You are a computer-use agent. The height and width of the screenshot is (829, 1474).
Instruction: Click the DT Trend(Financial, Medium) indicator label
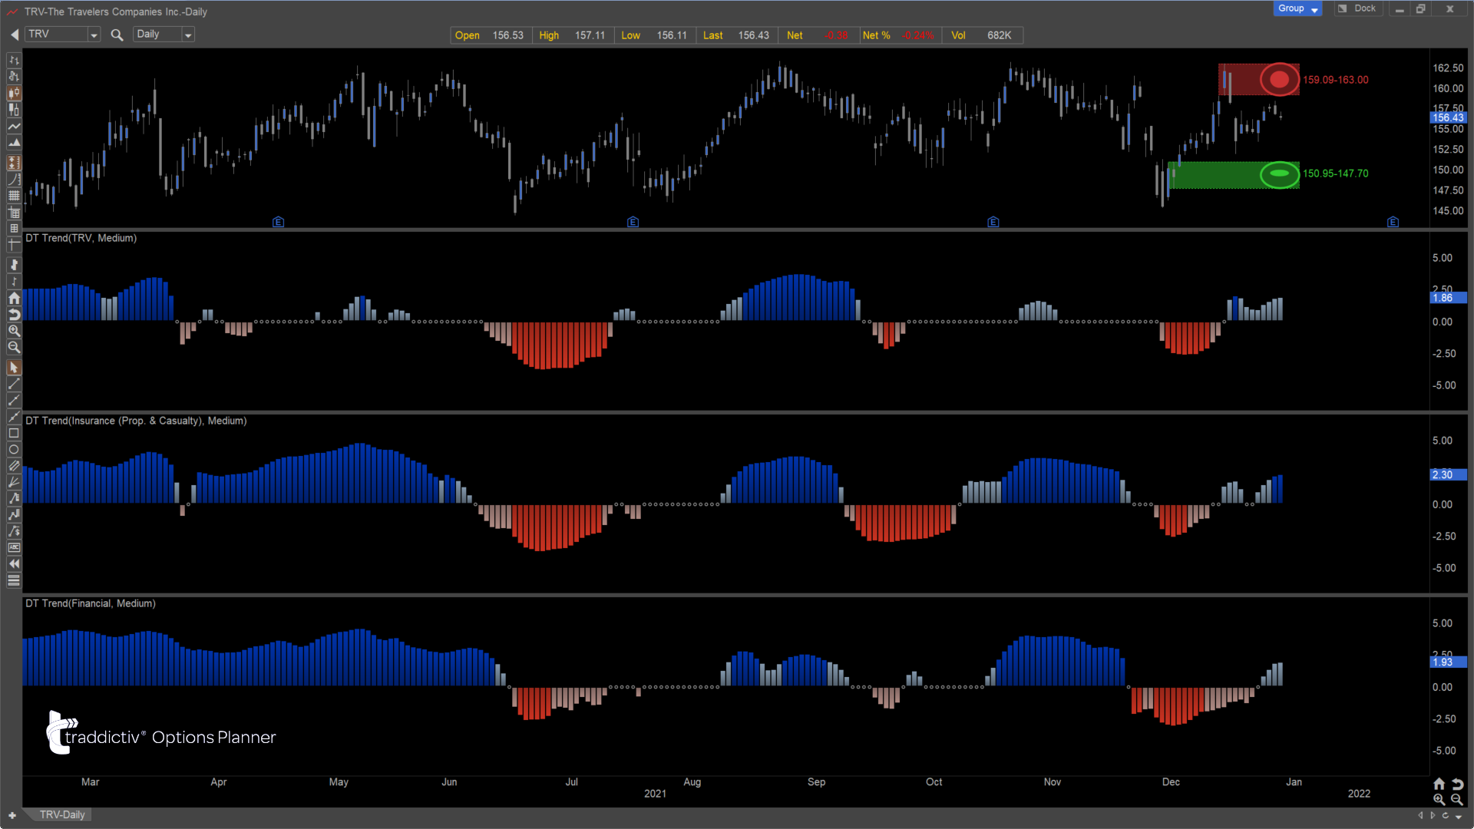tap(91, 603)
